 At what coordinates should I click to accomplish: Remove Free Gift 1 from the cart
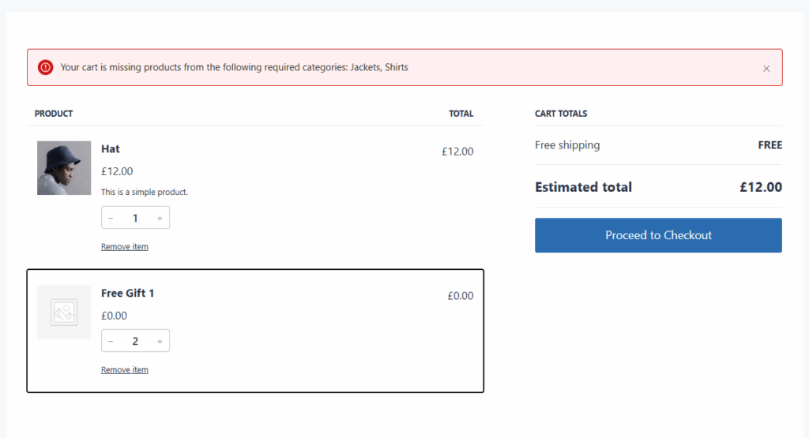click(x=125, y=370)
